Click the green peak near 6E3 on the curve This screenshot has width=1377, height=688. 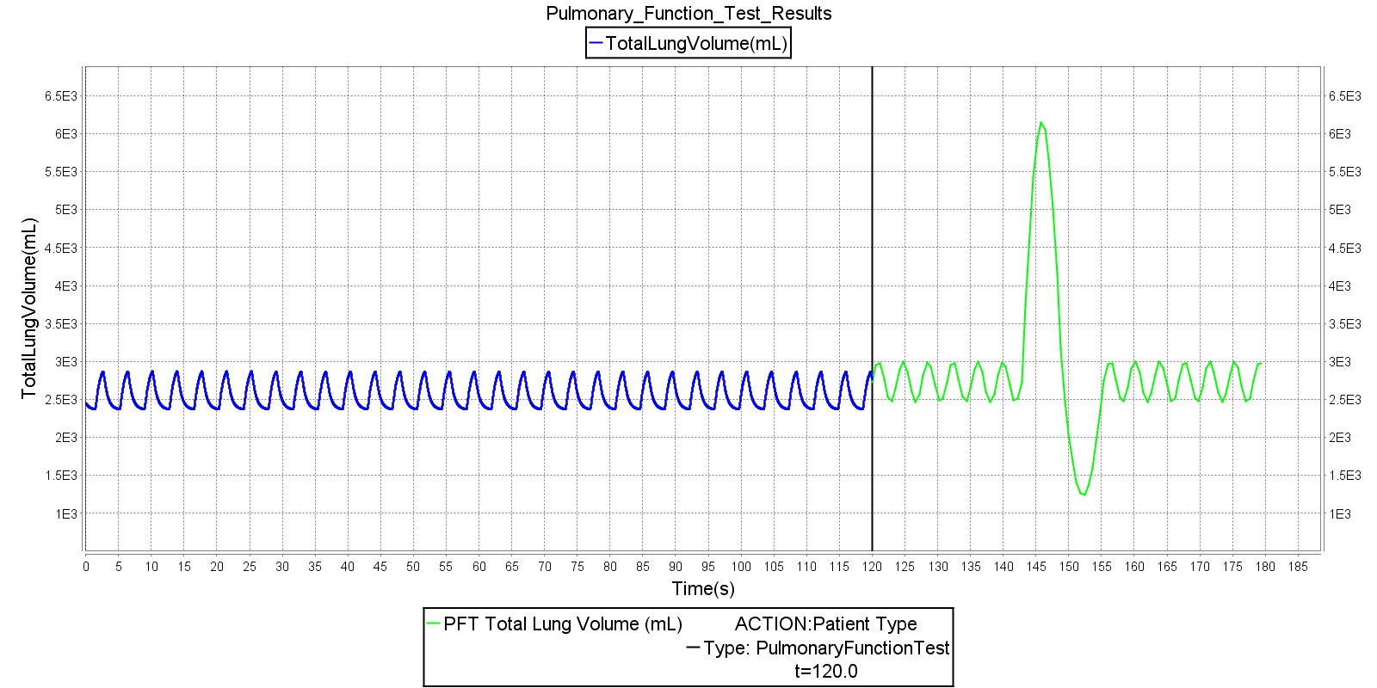[1040, 124]
